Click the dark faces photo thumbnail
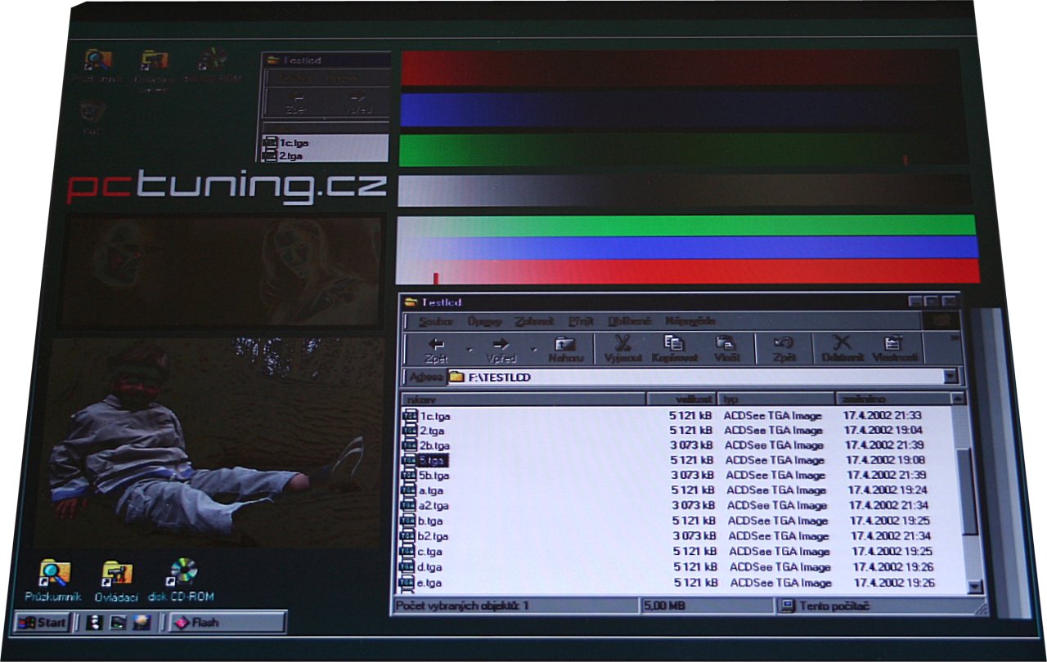This screenshot has width=1047, height=662. tap(223, 271)
